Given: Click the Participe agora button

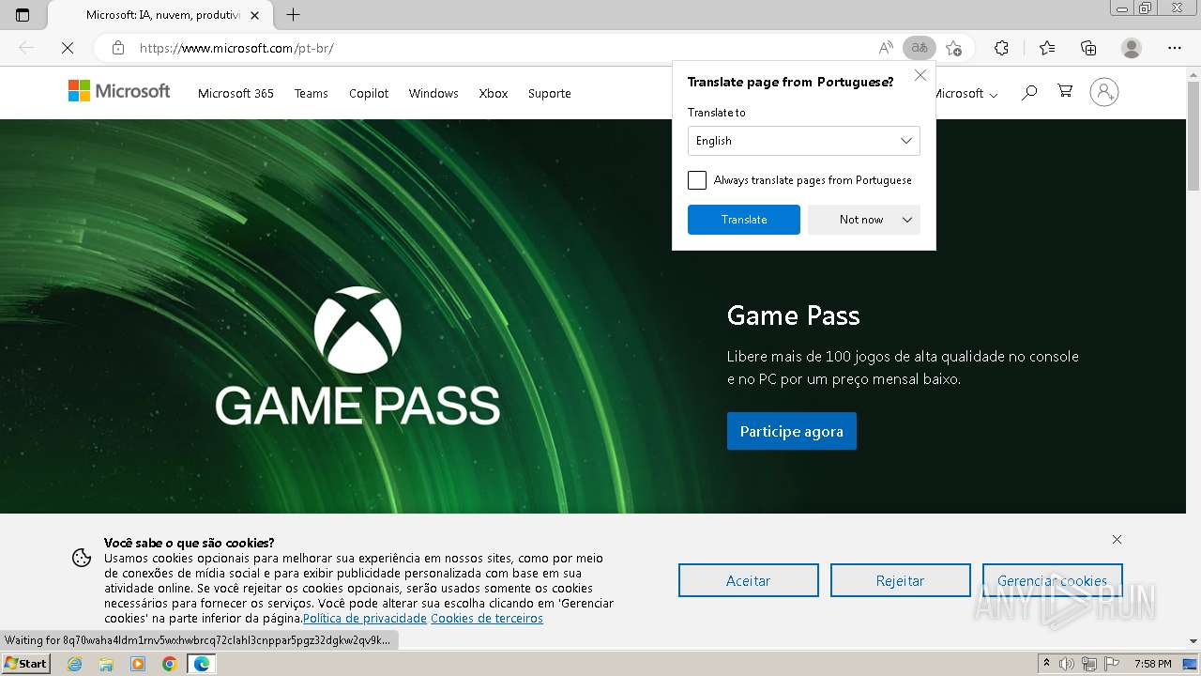Looking at the screenshot, I should (x=792, y=431).
